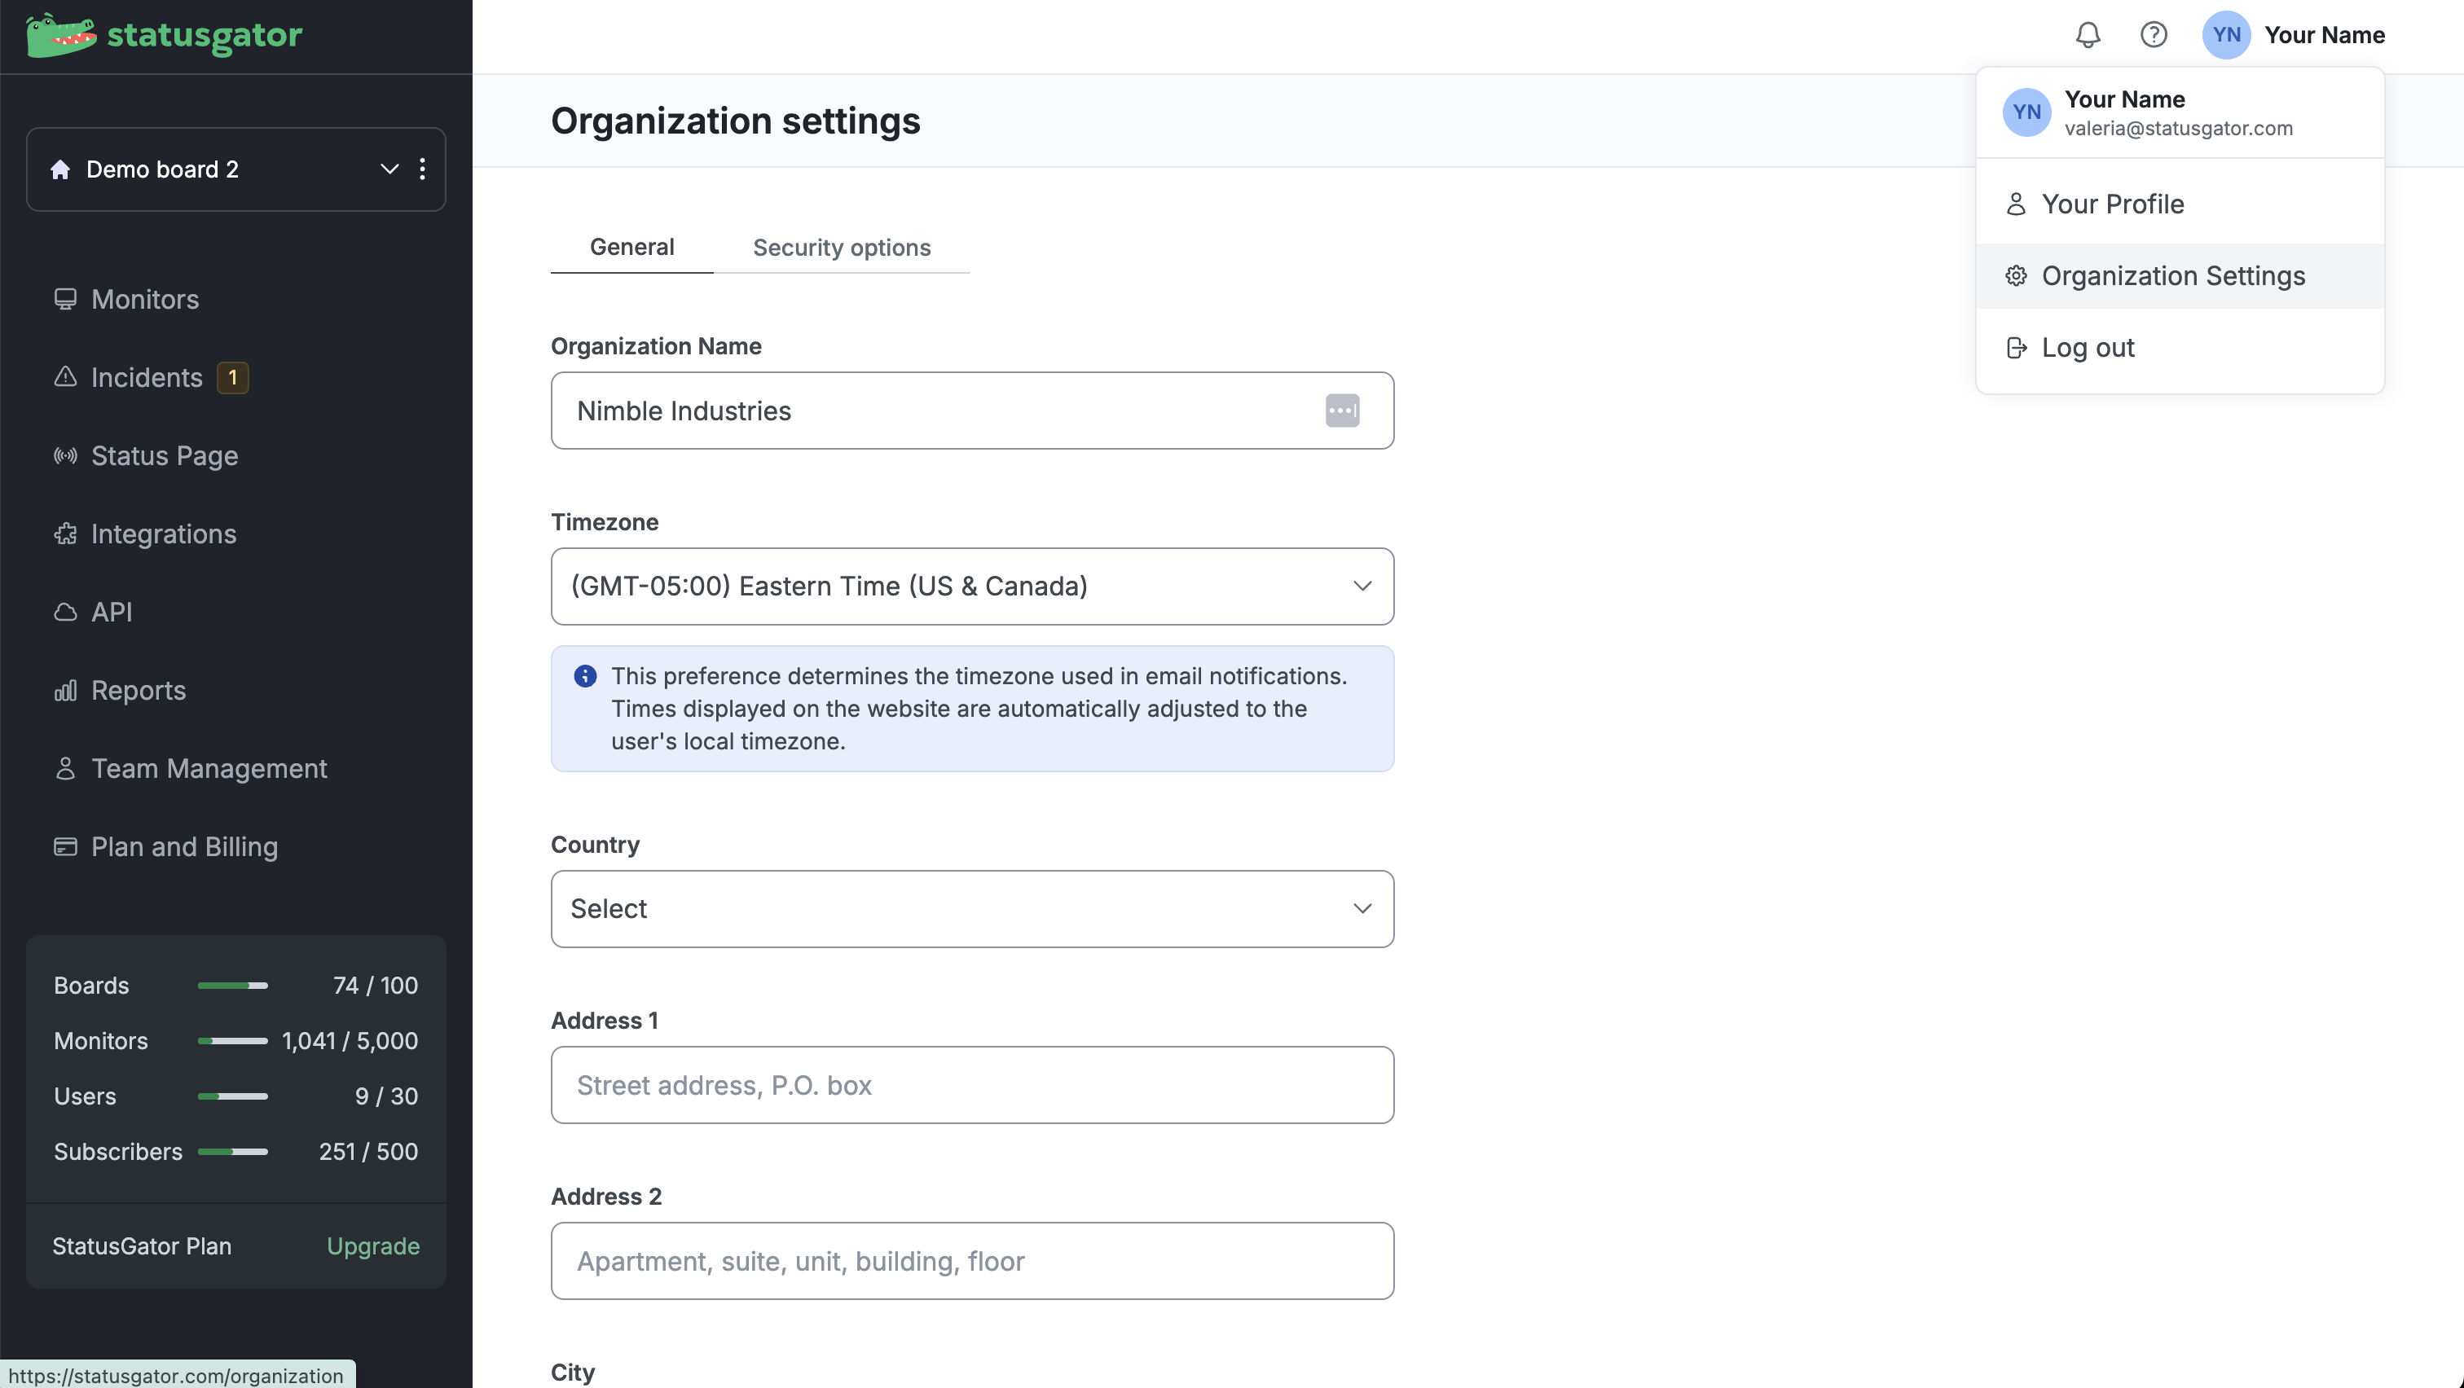This screenshot has height=1388, width=2464.
Task: Click the Address 1 input field
Action: (972, 1085)
